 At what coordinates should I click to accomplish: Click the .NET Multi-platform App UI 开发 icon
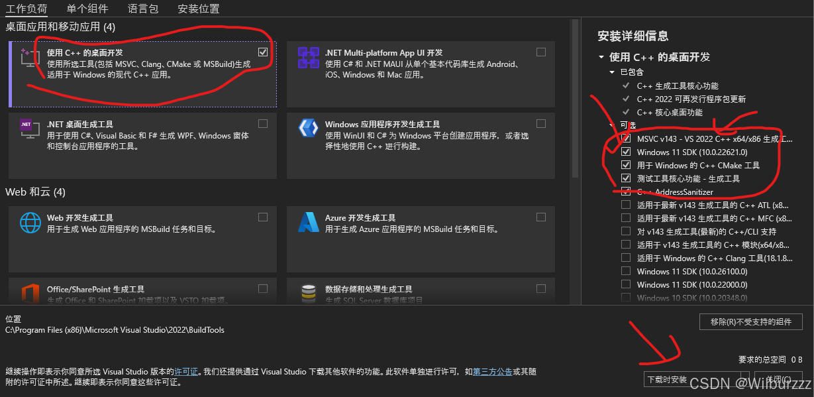point(308,58)
